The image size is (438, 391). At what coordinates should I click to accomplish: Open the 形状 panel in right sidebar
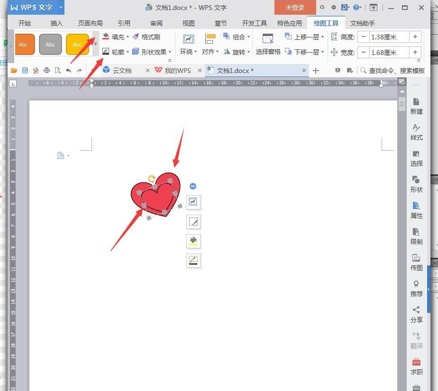[416, 184]
